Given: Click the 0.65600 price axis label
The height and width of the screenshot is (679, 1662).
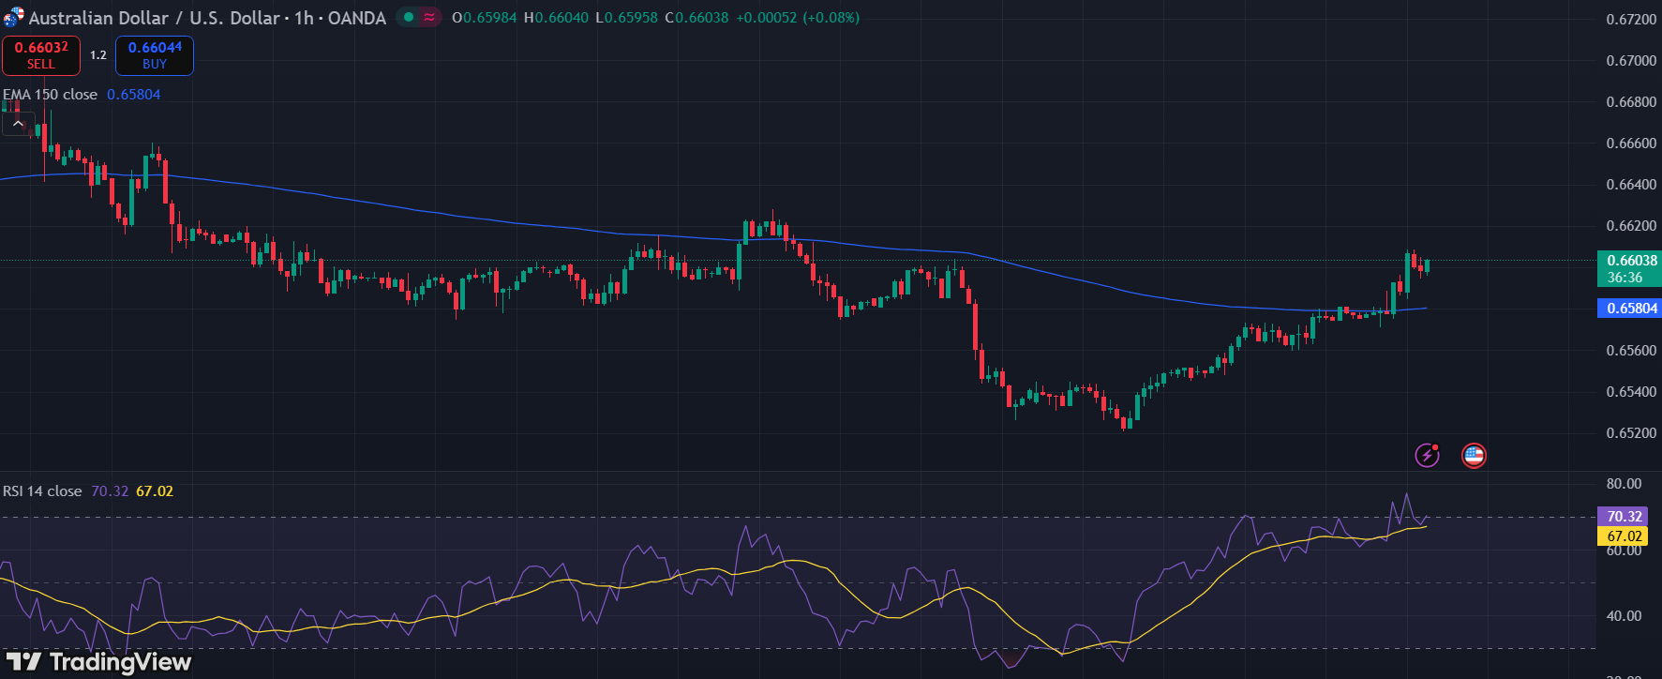Looking at the screenshot, I should [1631, 351].
